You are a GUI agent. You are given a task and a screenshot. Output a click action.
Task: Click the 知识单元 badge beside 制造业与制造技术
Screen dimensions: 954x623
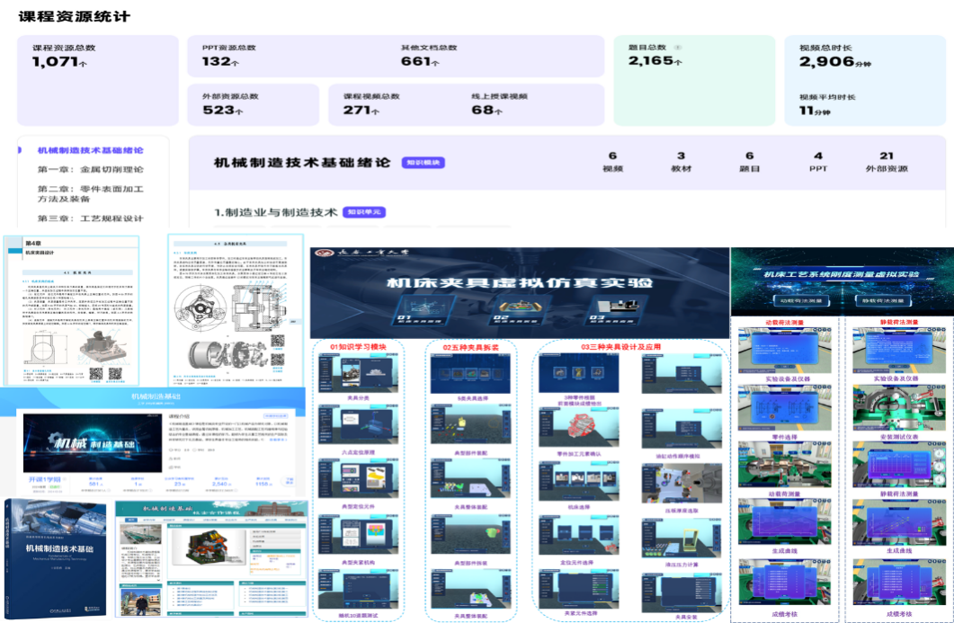coord(365,212)
